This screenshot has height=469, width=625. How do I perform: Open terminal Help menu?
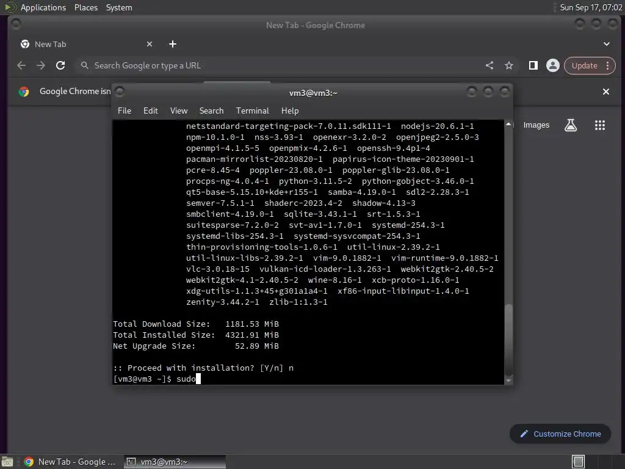290,111
